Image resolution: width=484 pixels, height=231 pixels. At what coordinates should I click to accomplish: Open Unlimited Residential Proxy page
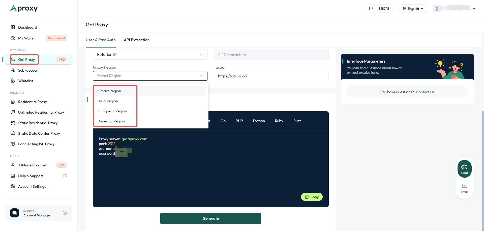(41, 112)
